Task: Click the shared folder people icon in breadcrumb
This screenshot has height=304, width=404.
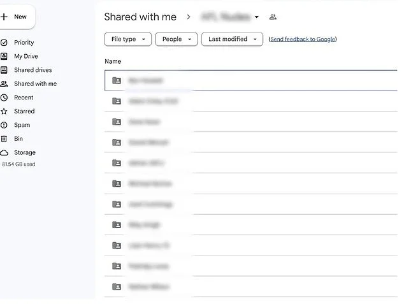Action: pos(273,17)
